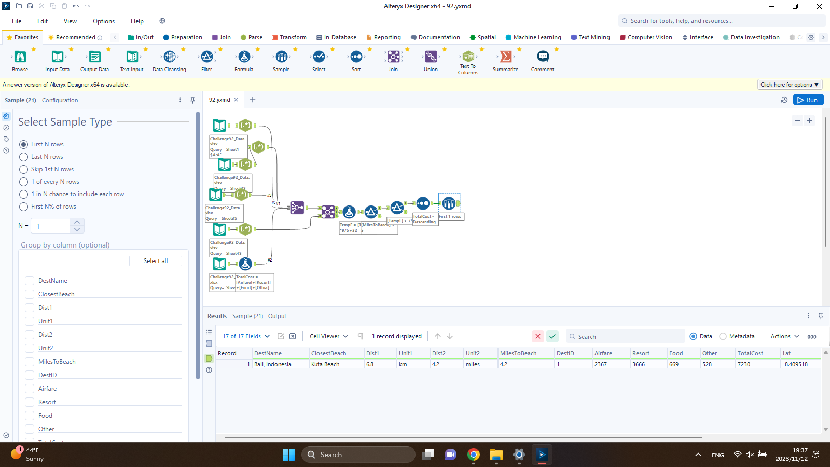
Task: Click the Data Cleansing tool icon
Action: point(169,57)
